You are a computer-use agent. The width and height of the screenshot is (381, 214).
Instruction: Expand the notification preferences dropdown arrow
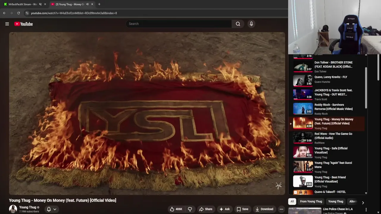(55, 209)
